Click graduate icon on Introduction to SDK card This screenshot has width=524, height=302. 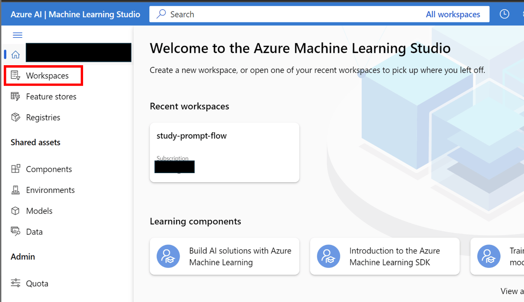coord(328,256)
